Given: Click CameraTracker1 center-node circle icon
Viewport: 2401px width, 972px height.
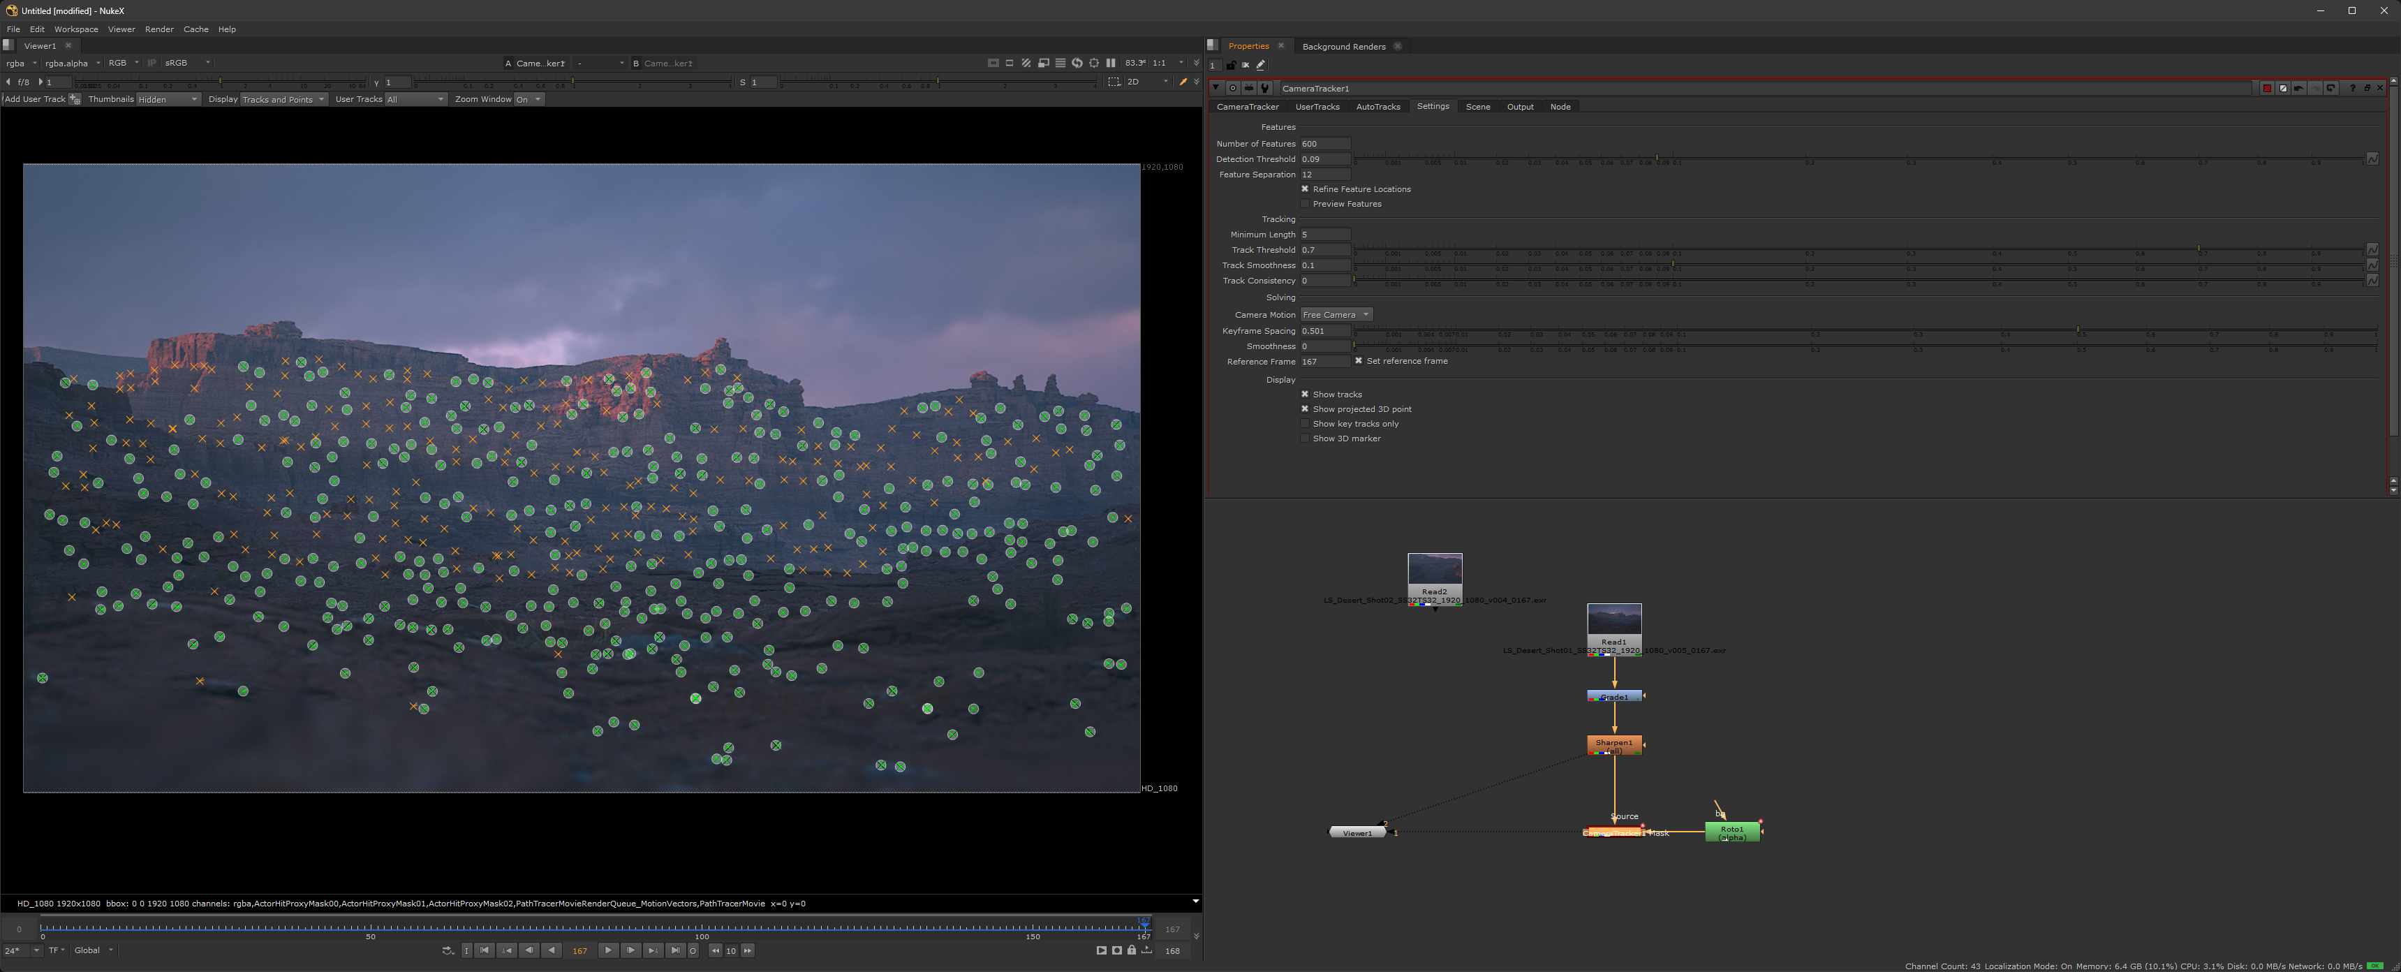Looking at the screenshot, I should [x=1232, y=89].
